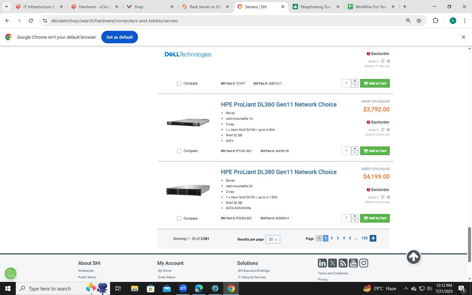The width and height of the screenshot is (472, 295).
Task: Open SHI X (Twitter) social icon
Action: coord(332,263)
